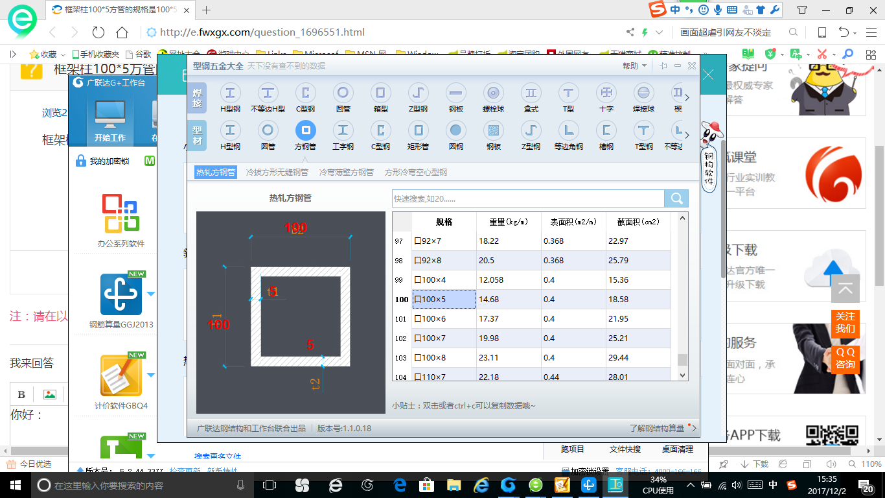
Task: Open the 帮助 dropdown menu
Action: [x=634, y=65]
